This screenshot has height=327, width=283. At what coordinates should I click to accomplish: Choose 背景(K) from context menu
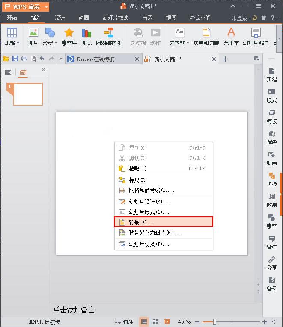point(164,222)
